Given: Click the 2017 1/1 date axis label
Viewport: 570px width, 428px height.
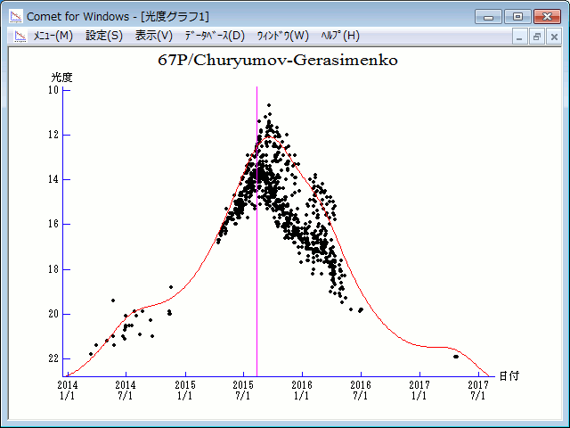Looking at the screenshot, I should pyautogui.click(x=419, y=390).
